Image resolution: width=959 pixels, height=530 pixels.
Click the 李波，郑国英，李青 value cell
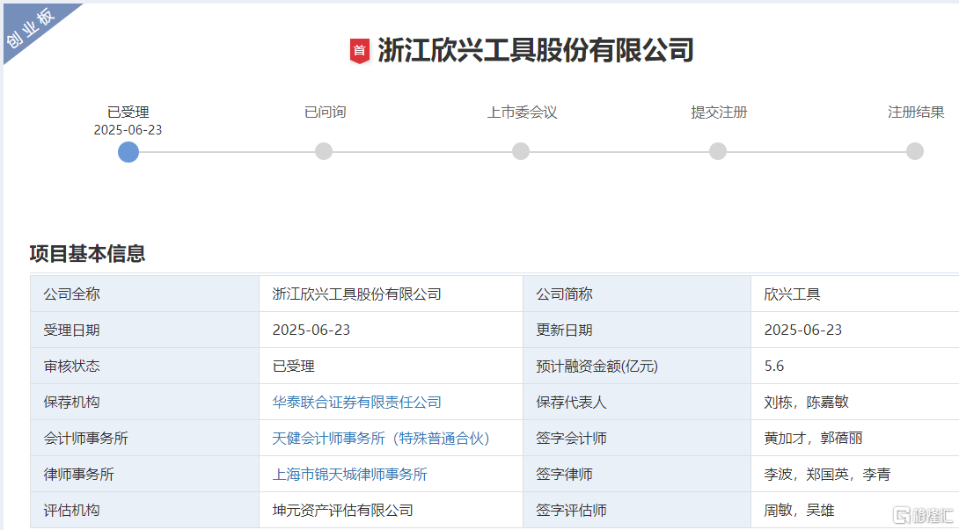tap(855, 475)
